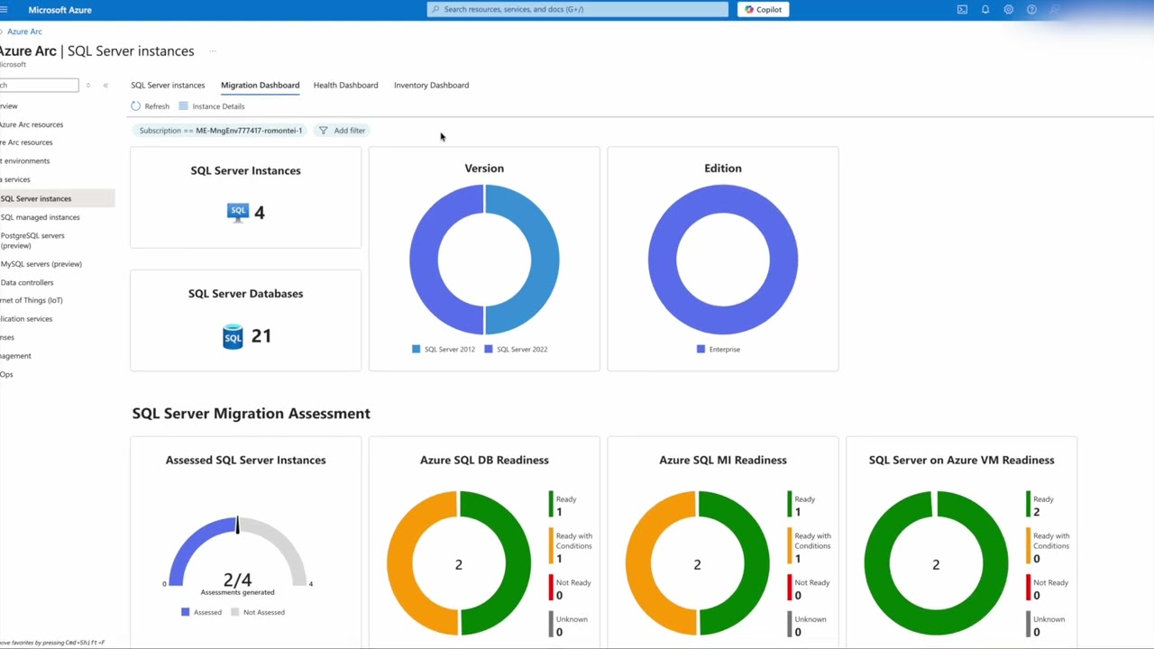Open portal settings gear
The width and height of the screenshot is (1154, 649).
click(x=1008, y=9)
